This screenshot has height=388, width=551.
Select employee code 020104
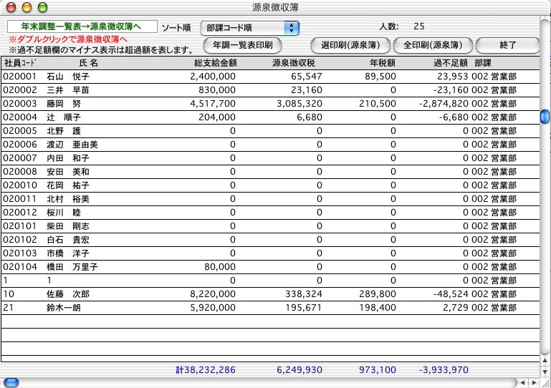click(19, 267)
